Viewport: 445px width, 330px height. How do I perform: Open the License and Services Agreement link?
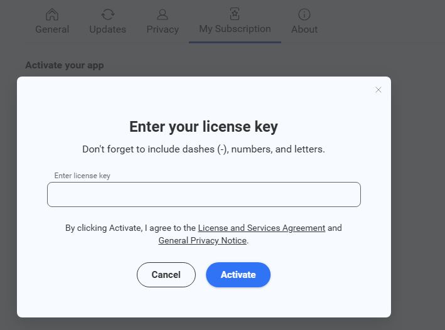click(x=262, y=228)
